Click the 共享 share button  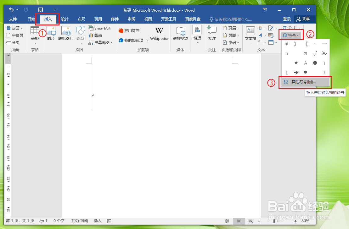coord(303,19)
